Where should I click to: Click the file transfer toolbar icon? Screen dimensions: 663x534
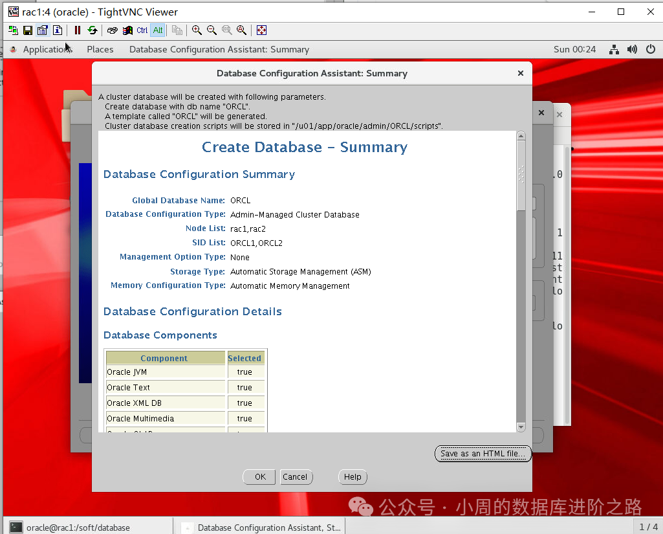click(x=177, y=30)
